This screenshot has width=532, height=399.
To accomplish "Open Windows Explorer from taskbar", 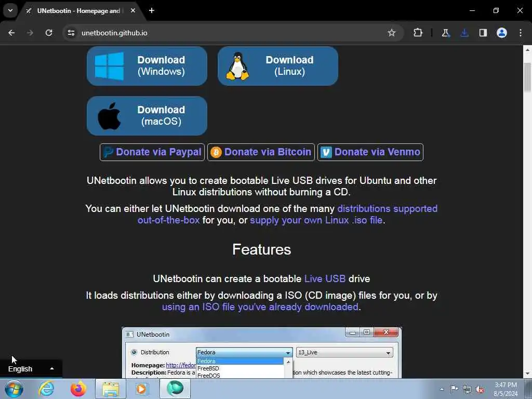I will point(111,389).
